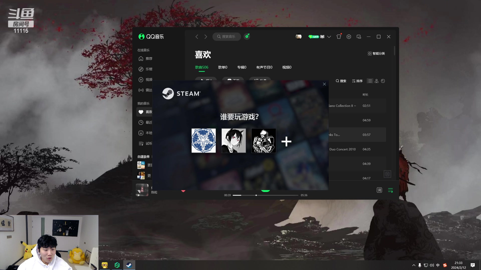Select the album disc view icon

383,81
